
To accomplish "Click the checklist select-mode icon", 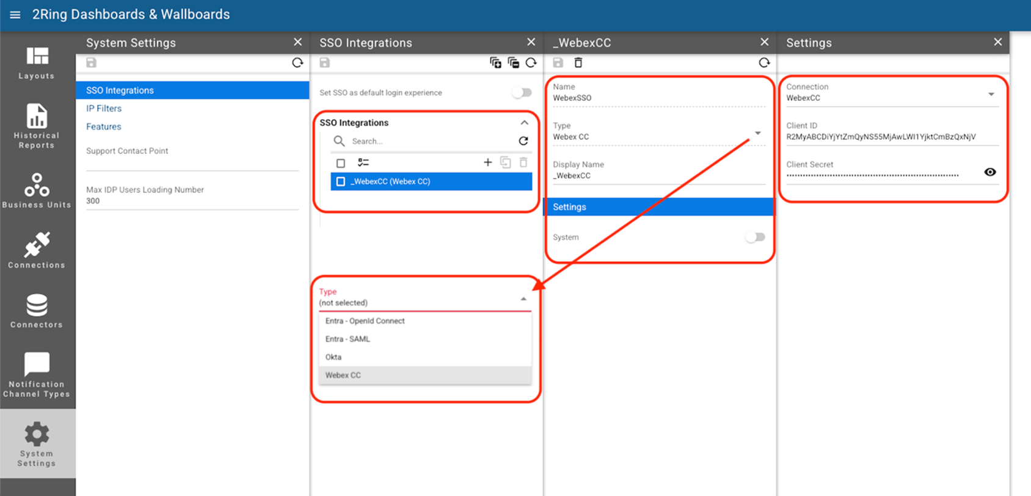I will (363, 162).
